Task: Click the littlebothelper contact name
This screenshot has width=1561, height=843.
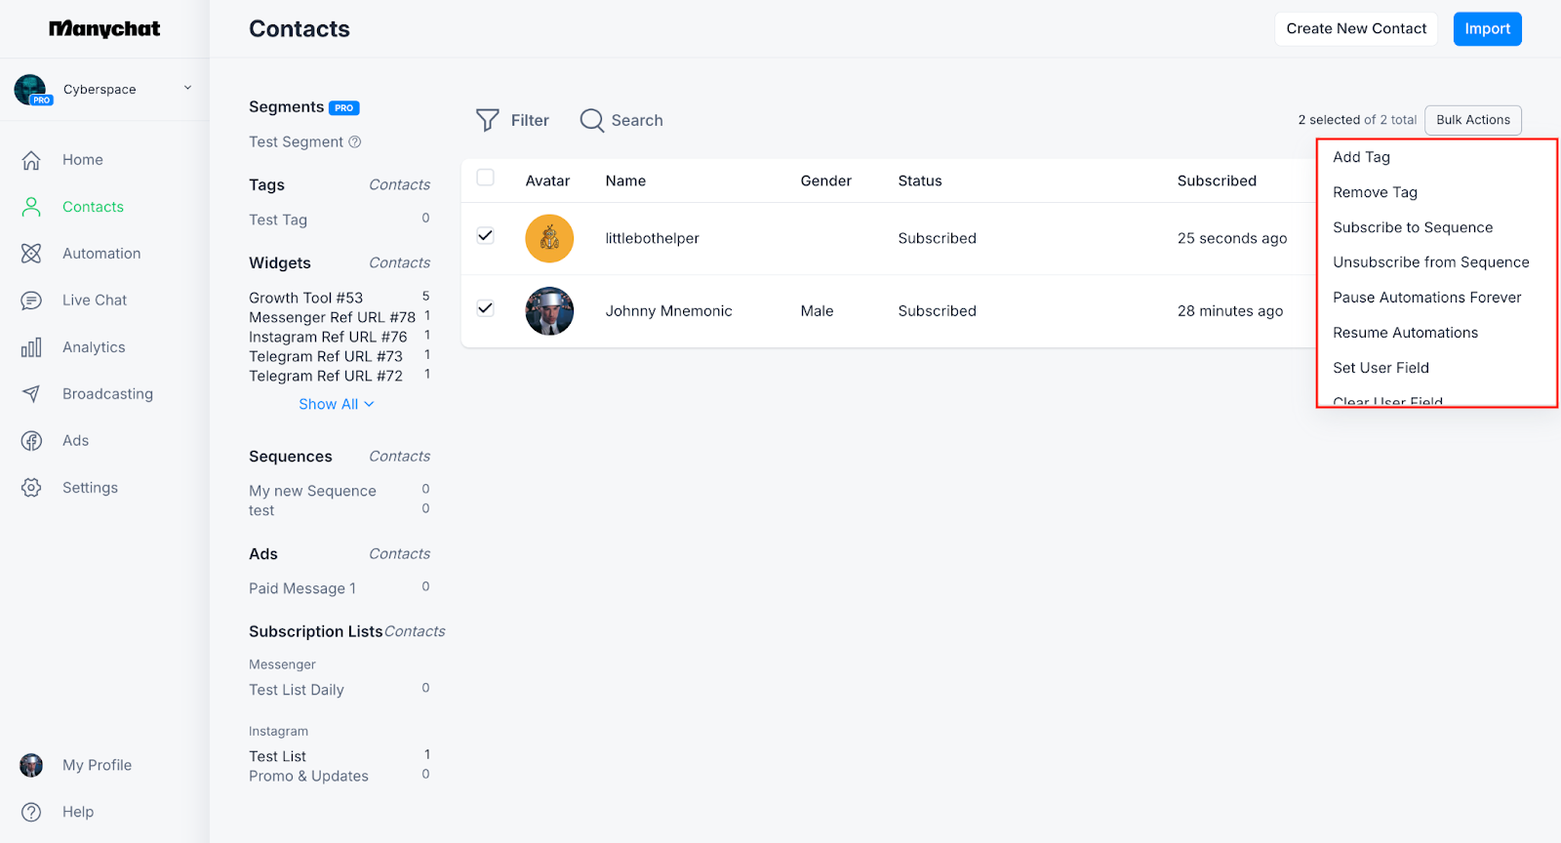Action: (x=652, y=238)
